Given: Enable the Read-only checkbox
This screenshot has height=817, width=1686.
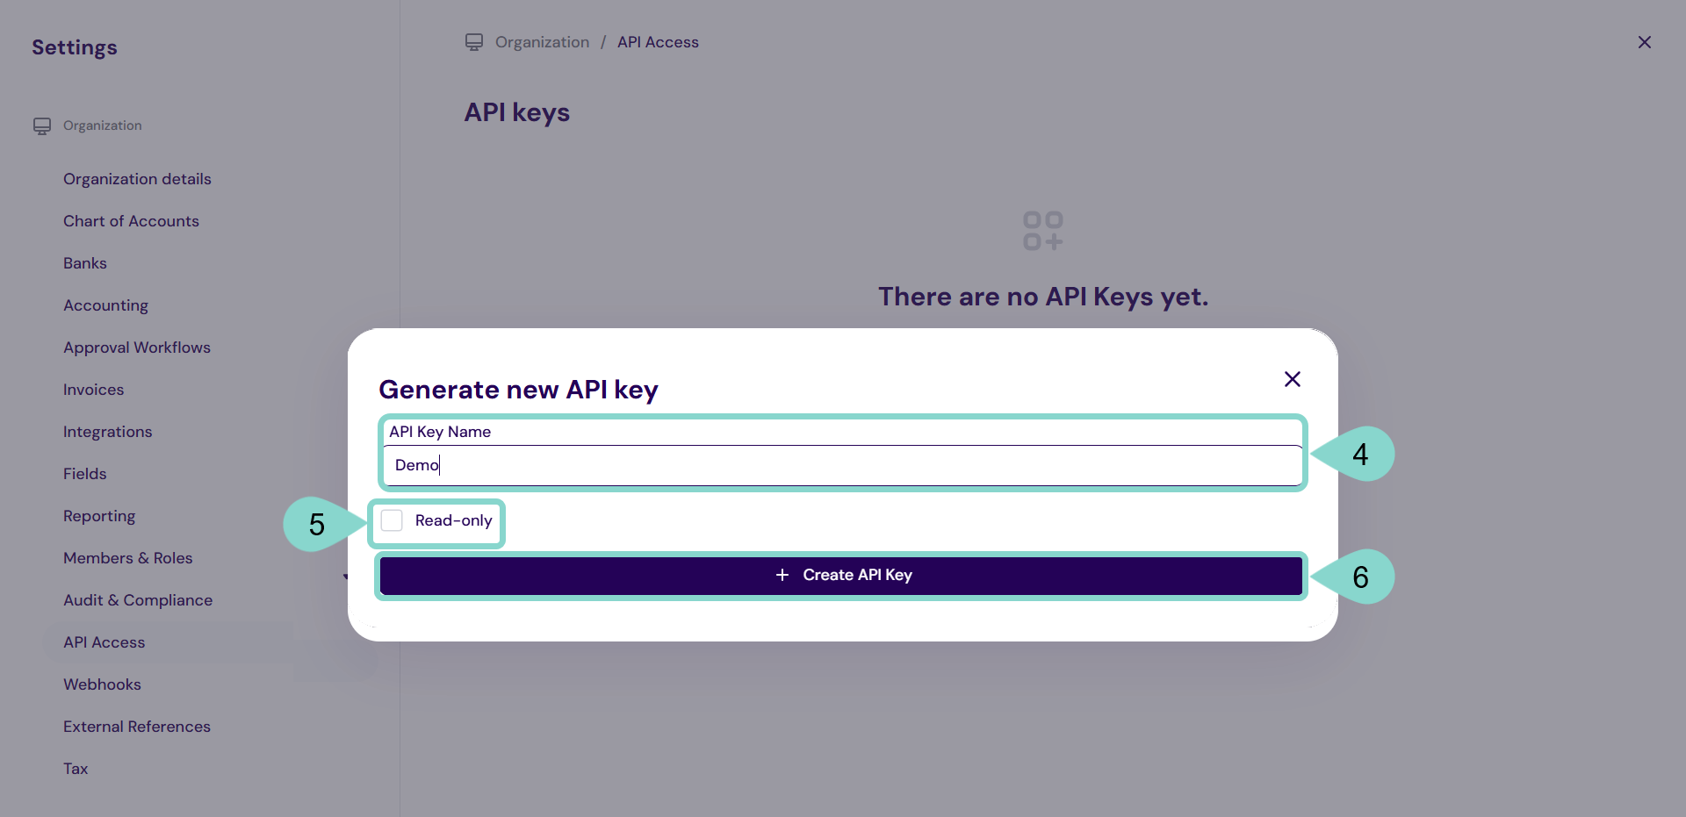Looking at the screenshot, I should click(x=392, y=520).
